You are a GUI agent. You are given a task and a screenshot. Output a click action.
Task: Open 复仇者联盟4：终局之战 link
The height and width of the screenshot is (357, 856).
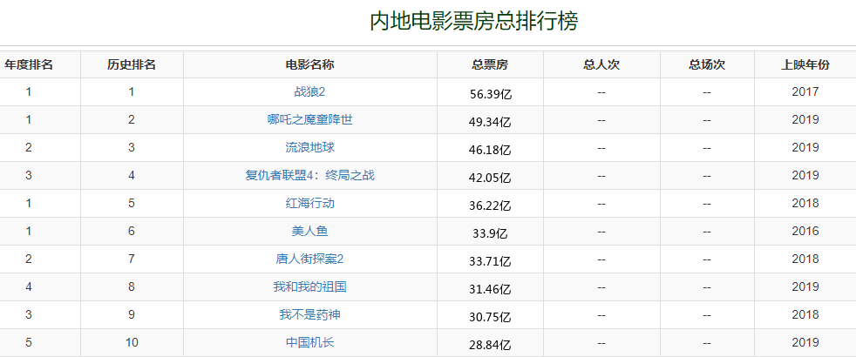pos(309,176)
